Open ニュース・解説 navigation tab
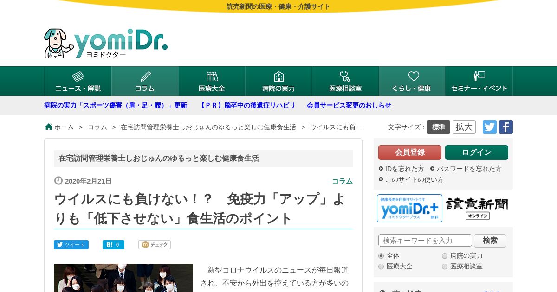Image resolution: width=557 pixels, height=292 pixels. pyautogui.click(x=78, y=81)
